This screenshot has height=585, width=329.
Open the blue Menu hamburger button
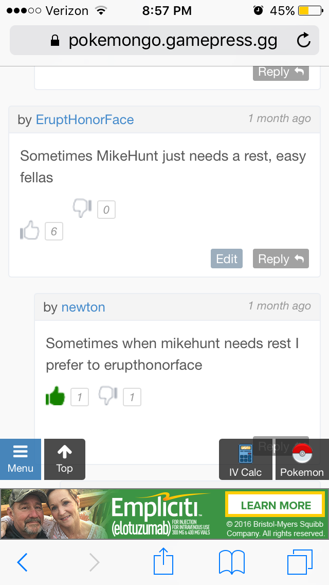[x=21, y=459]
